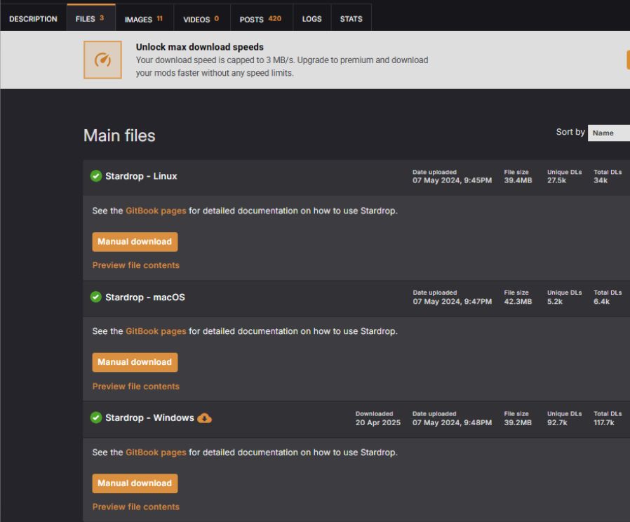Go to the Posts tab

(260, 19)
